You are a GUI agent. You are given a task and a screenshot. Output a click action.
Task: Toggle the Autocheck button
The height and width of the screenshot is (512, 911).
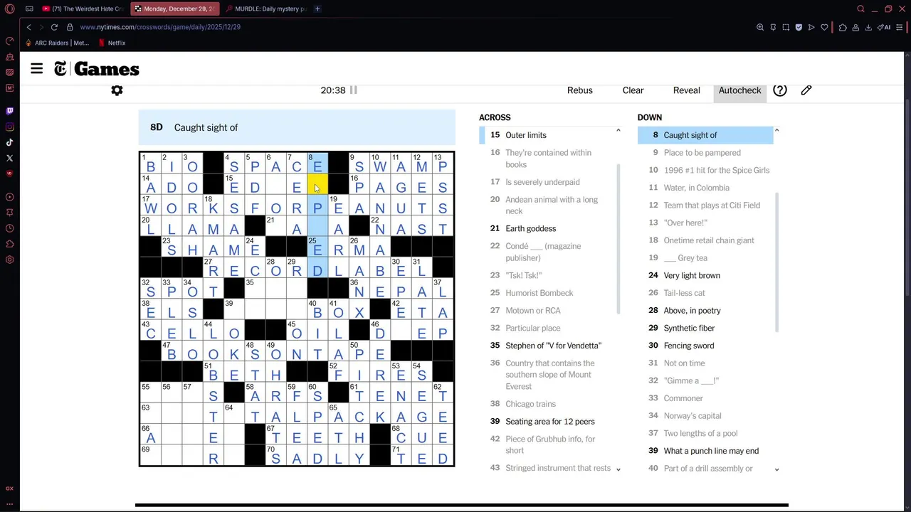(739, 90)
